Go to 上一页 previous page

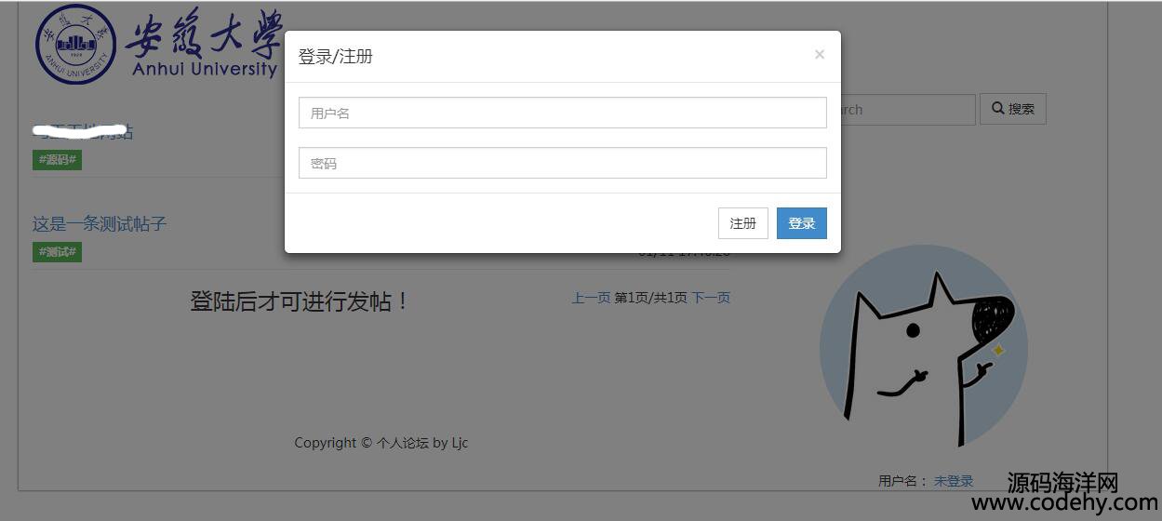(x=591, y=298)
